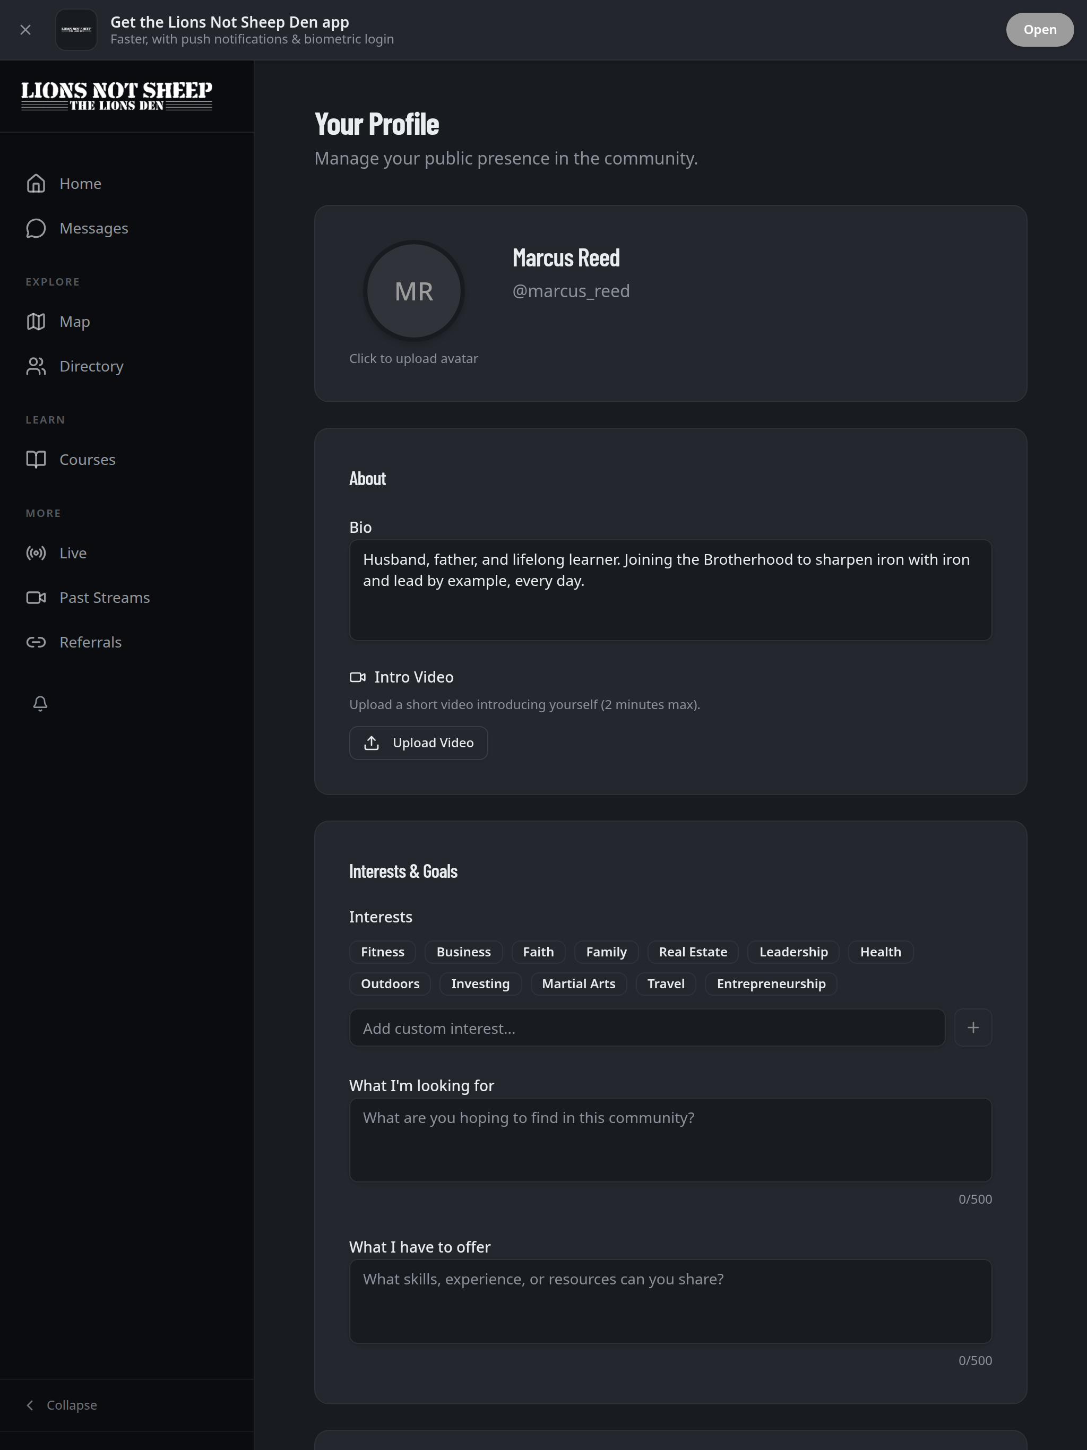The width and height of the screenshot is (1087, 1450).
Task: Click the Courses book icon
Action: click(36, 460)
